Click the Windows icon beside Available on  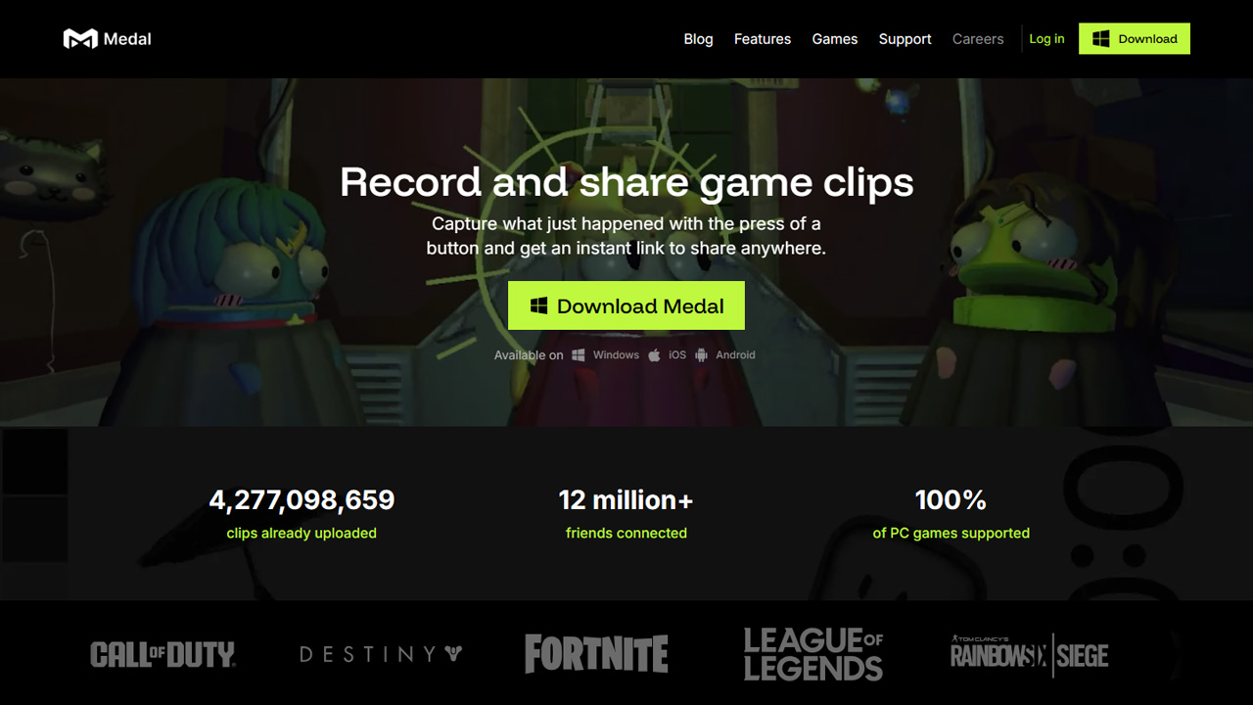[579, 355]
